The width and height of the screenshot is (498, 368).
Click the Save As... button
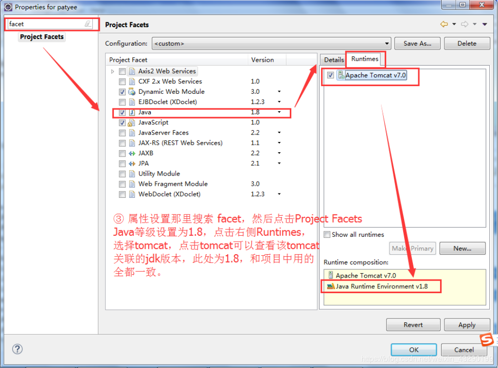417,43
